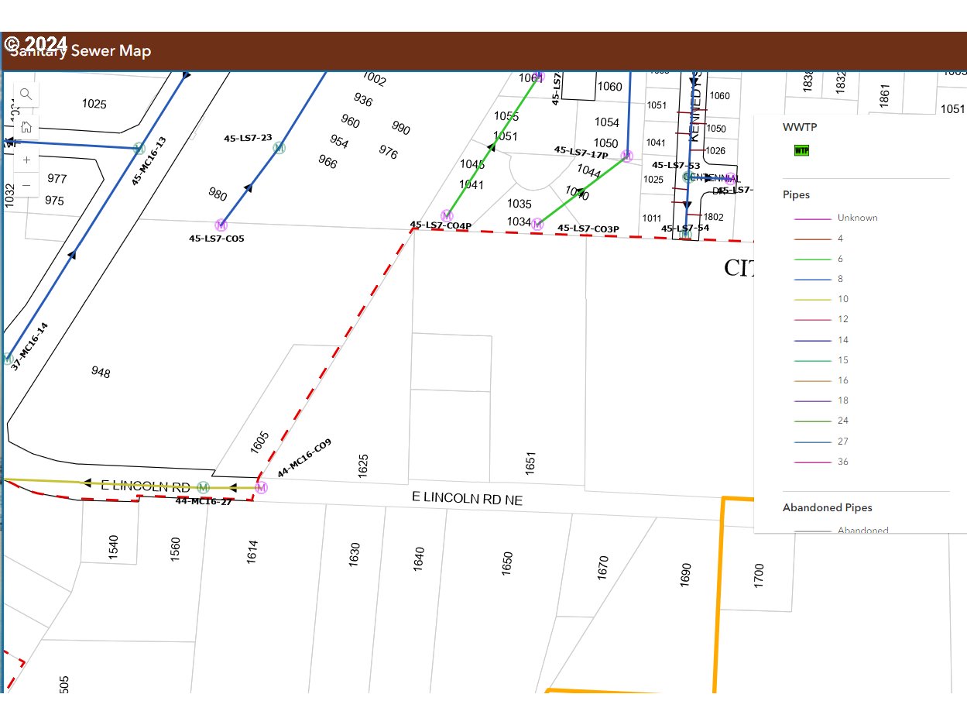Select the 44-MC16-CO9 cleanout marker
Viewport: 967px width, 725px height.
[x=262, y=488]
